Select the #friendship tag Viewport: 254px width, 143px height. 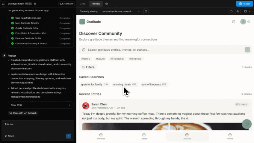117,59
